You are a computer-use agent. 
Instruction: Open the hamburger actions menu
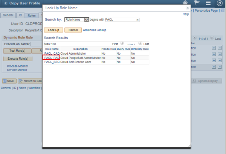[x=208, y=3]
